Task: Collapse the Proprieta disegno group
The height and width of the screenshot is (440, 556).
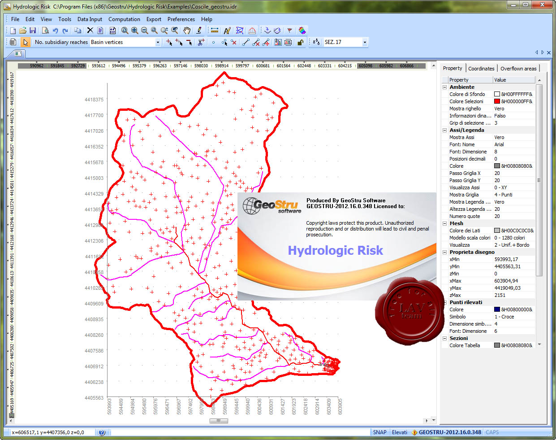Action: coord(445,252)
